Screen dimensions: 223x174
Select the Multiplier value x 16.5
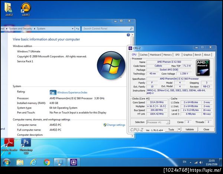point(157,106)
